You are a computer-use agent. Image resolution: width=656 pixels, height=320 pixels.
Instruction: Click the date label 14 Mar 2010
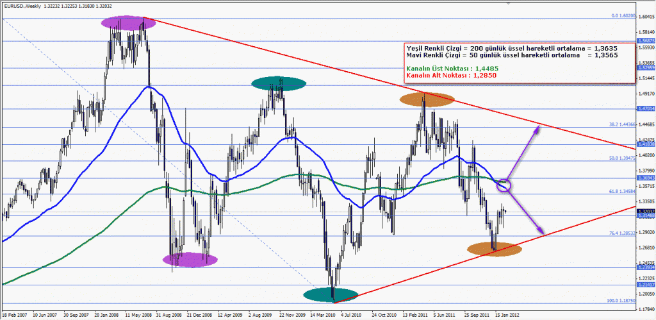323,314
